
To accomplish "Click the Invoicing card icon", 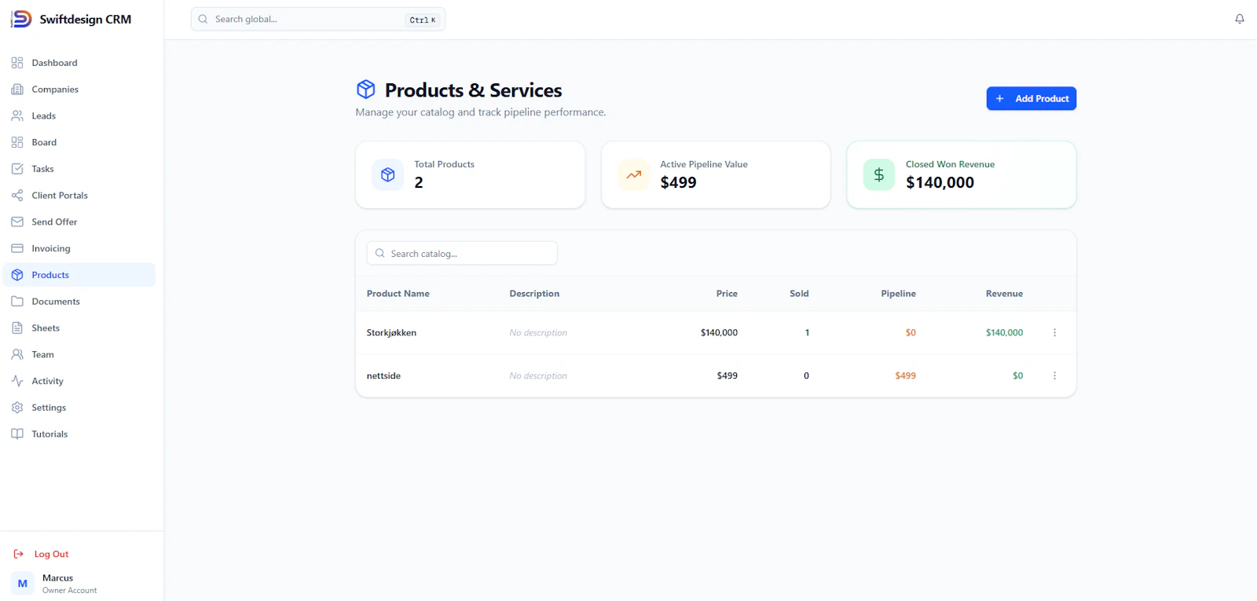I will pos(17,248).
